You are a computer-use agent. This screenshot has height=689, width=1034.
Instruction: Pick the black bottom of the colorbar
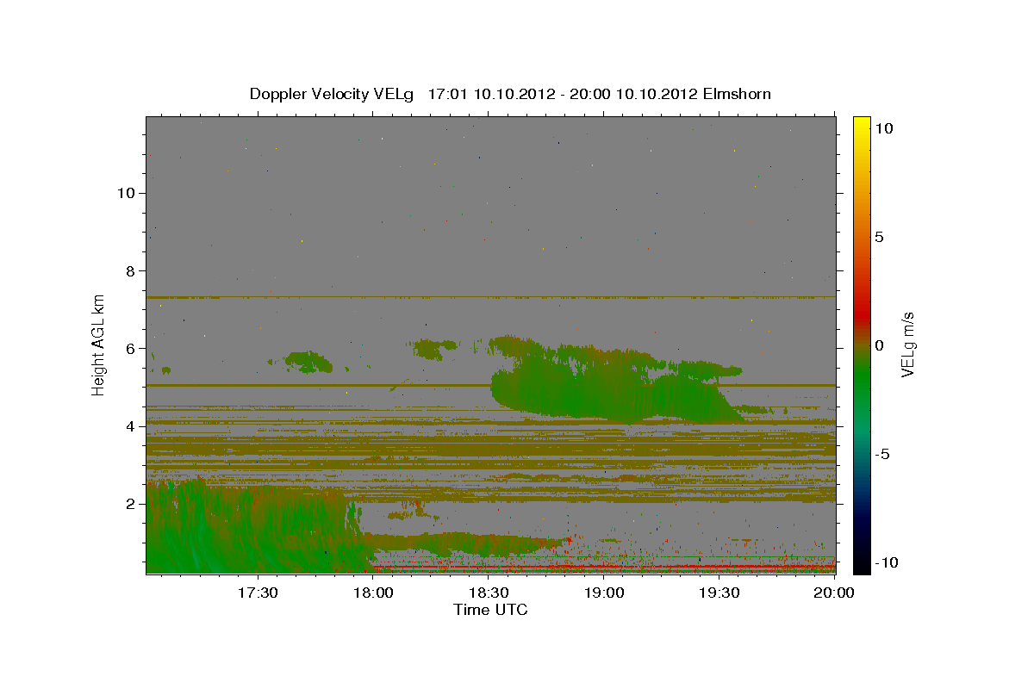(861, 568)
